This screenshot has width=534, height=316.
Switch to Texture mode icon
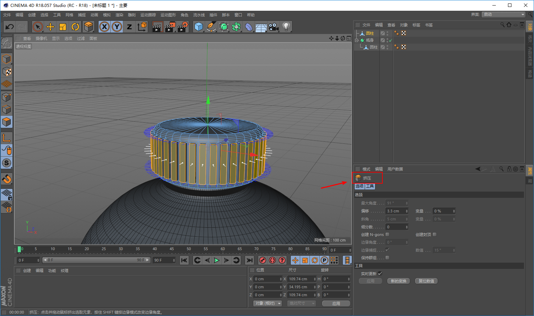tap(7, 72)
